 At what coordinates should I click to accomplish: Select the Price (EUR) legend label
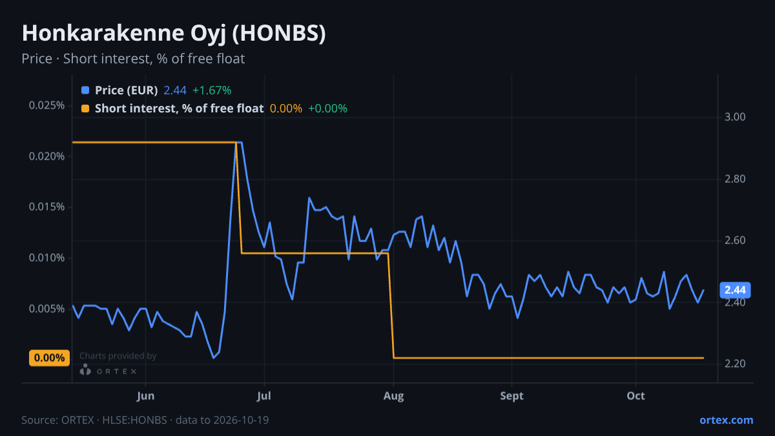click(x=126, y=90)
